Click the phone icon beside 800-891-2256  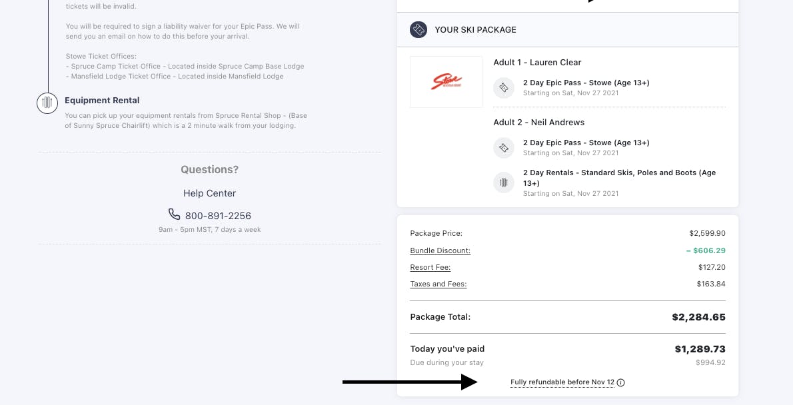(174, 214)
